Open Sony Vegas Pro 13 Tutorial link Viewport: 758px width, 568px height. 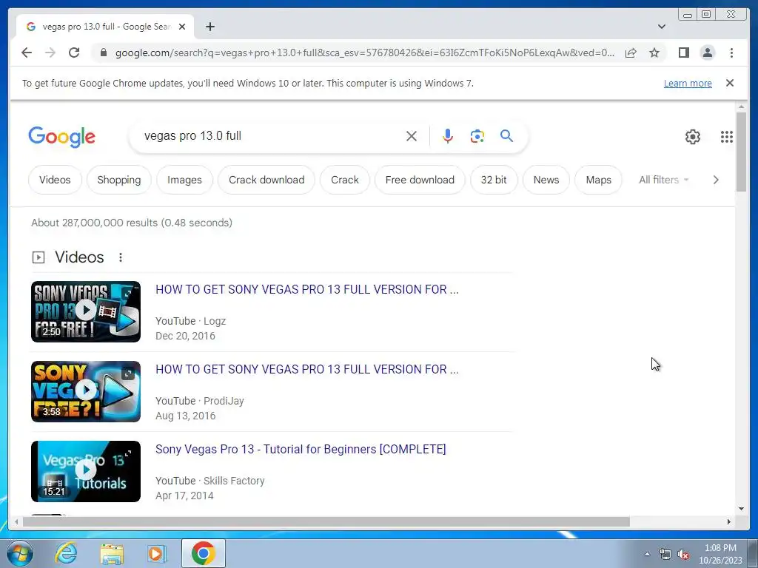pos(301,449)
